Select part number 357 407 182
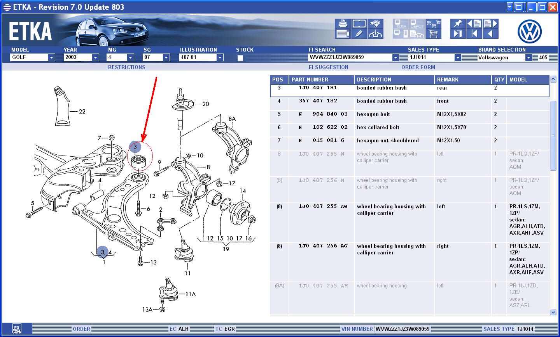The width and height of the screenshot is (560, 337). pos(318,101)
